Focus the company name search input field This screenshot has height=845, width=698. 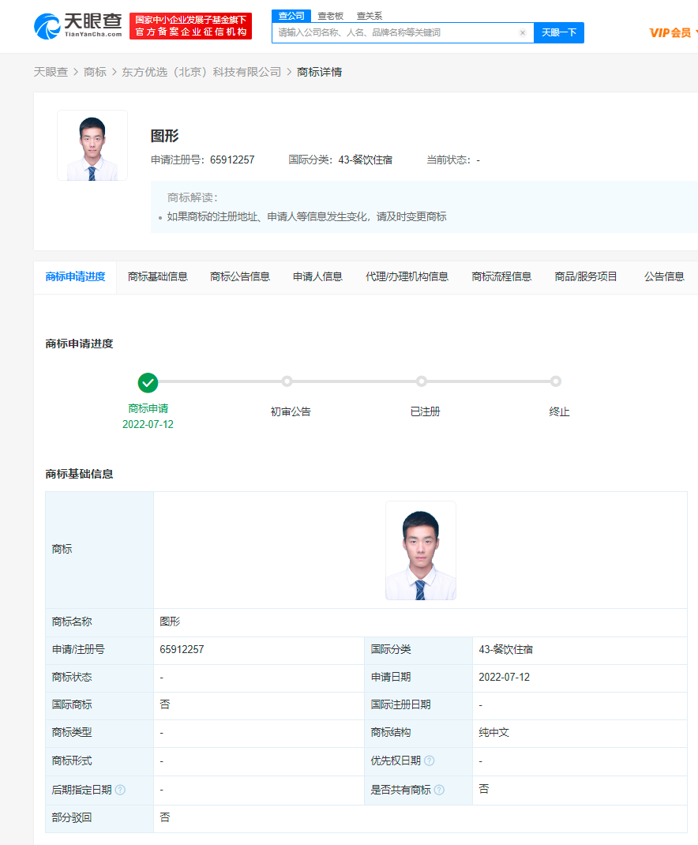pos(395,33)
